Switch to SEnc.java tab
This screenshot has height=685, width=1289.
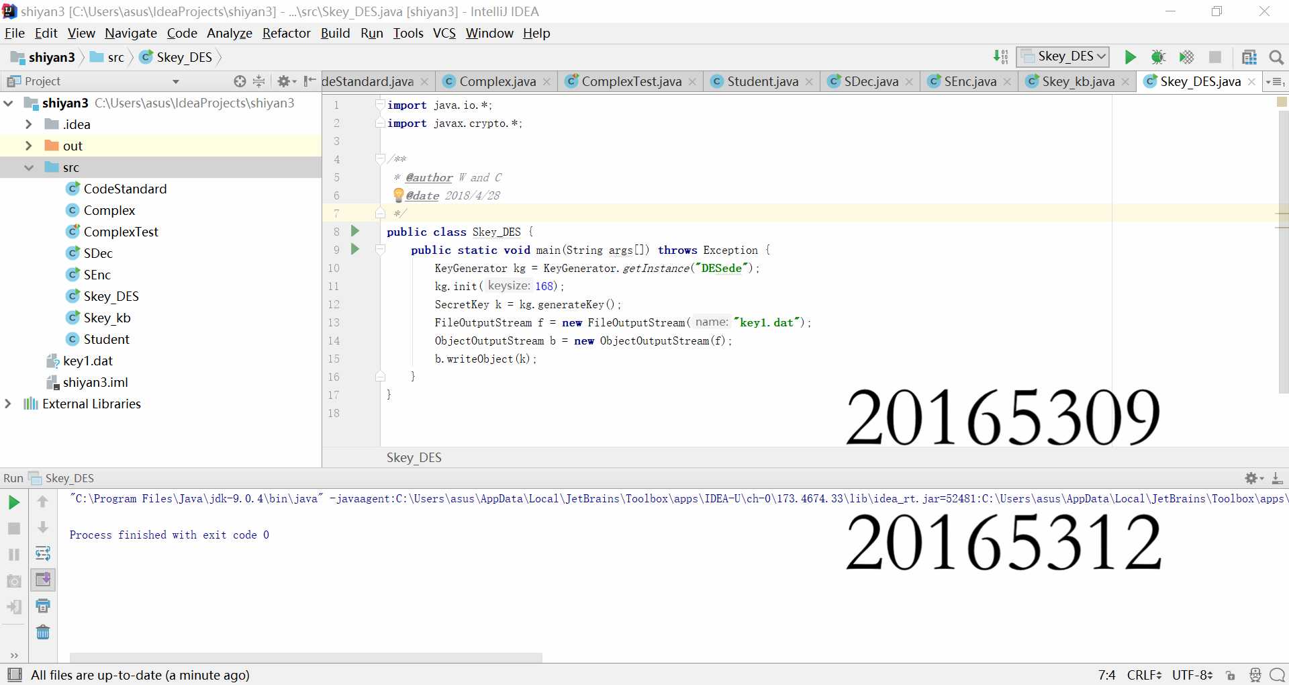[970, 81]
